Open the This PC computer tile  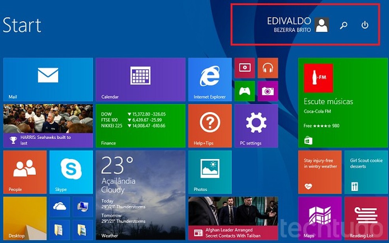83,207
